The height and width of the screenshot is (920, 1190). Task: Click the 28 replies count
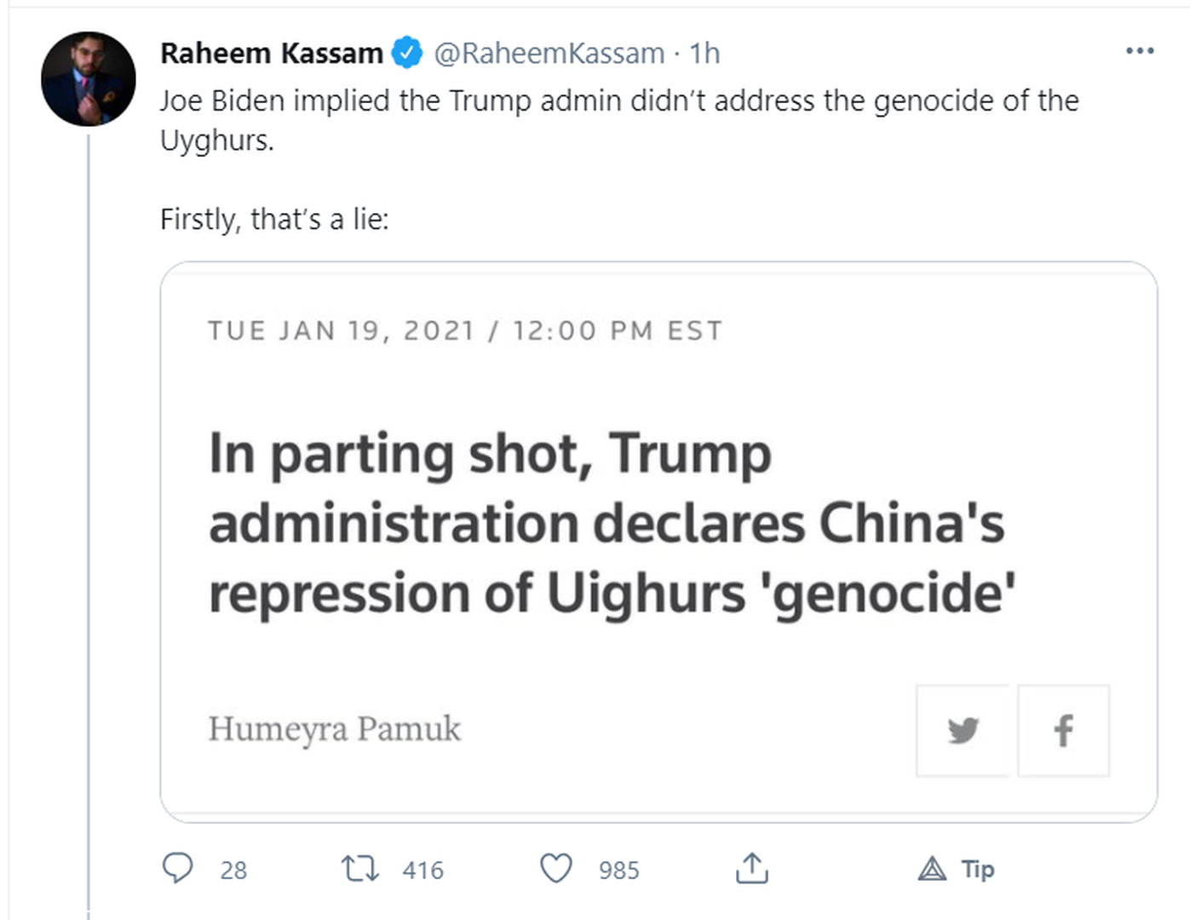[x=233, y=870]
